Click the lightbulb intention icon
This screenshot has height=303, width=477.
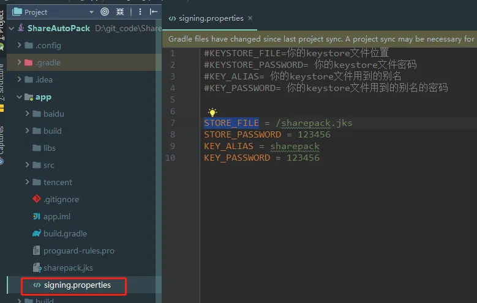tap(212, 112)
